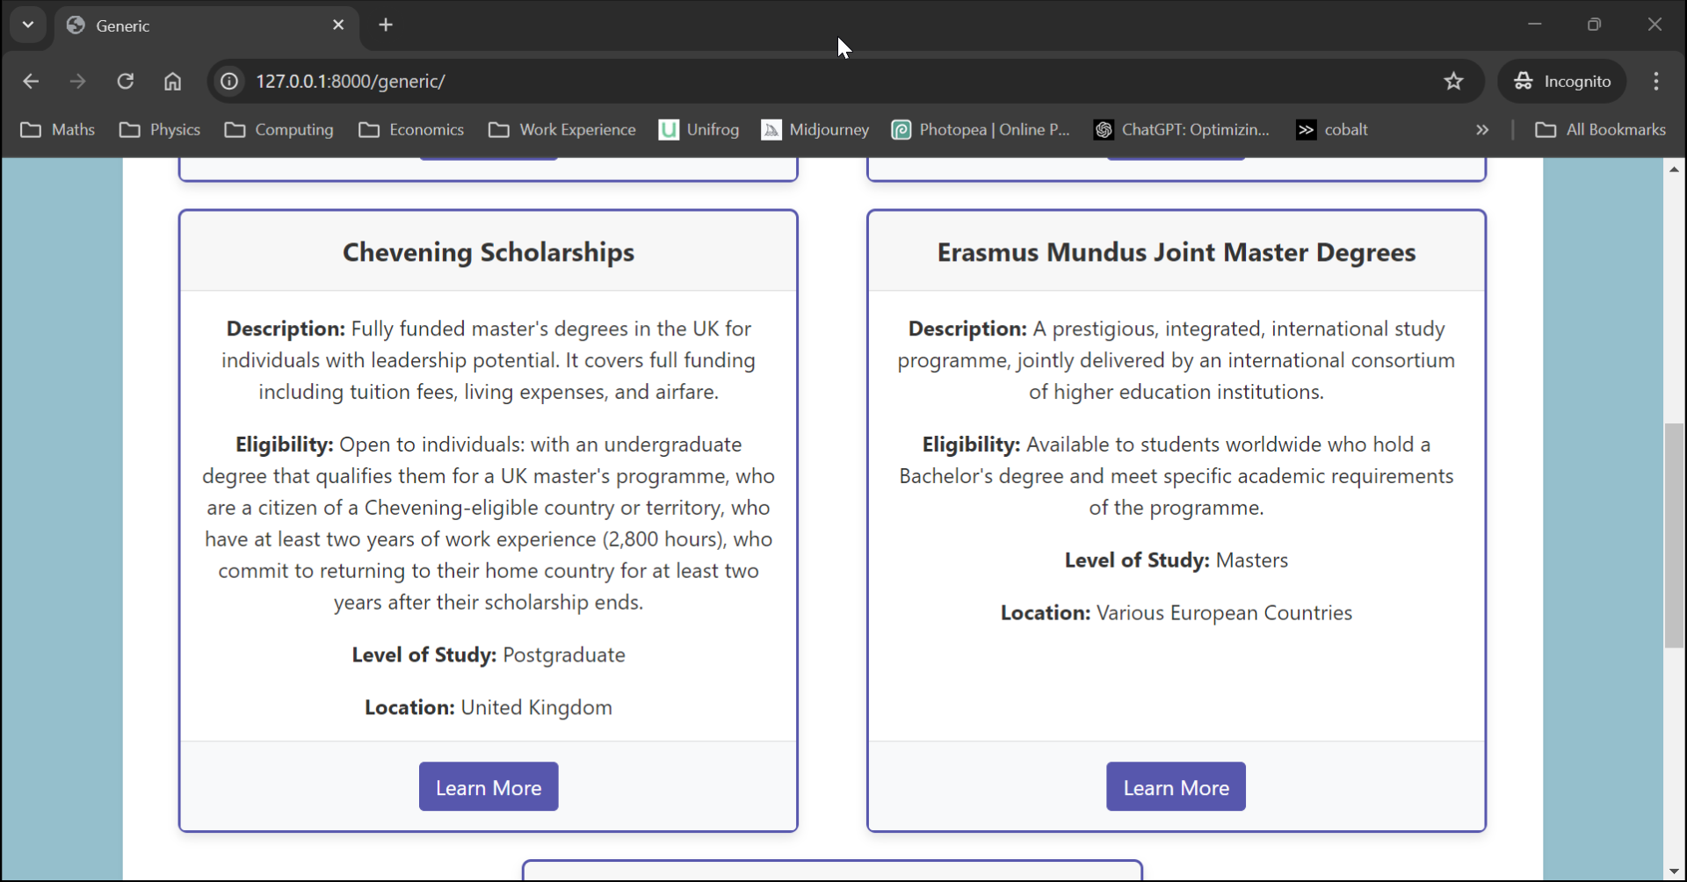The width and height of the screenshot is (1687, 882).
Task: Expand the tab search dropdown
Action: tap(28, 25)
